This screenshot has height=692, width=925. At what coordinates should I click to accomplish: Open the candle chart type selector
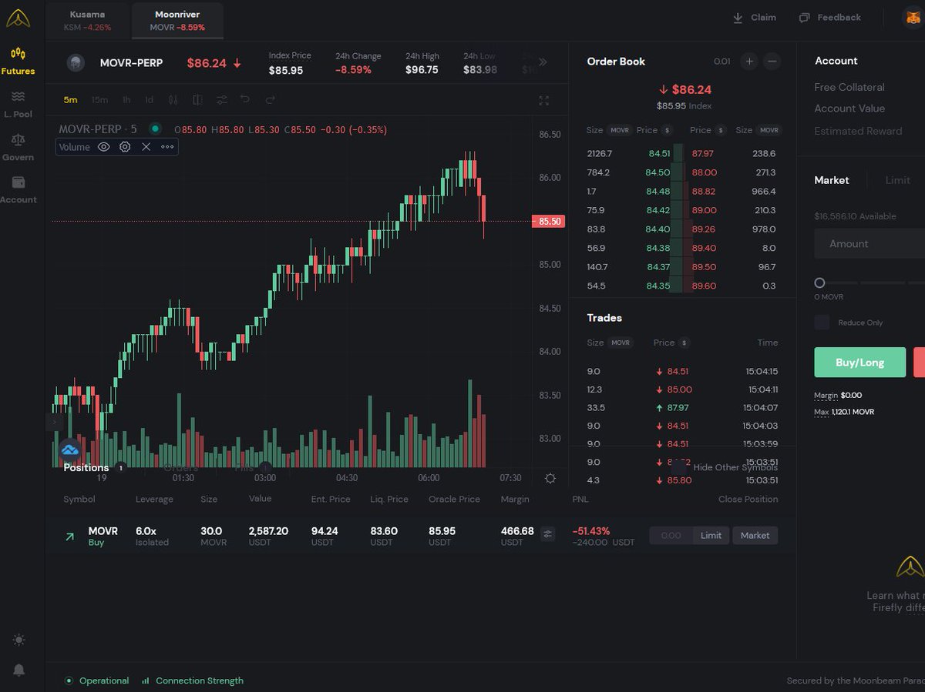pos(173,100)
